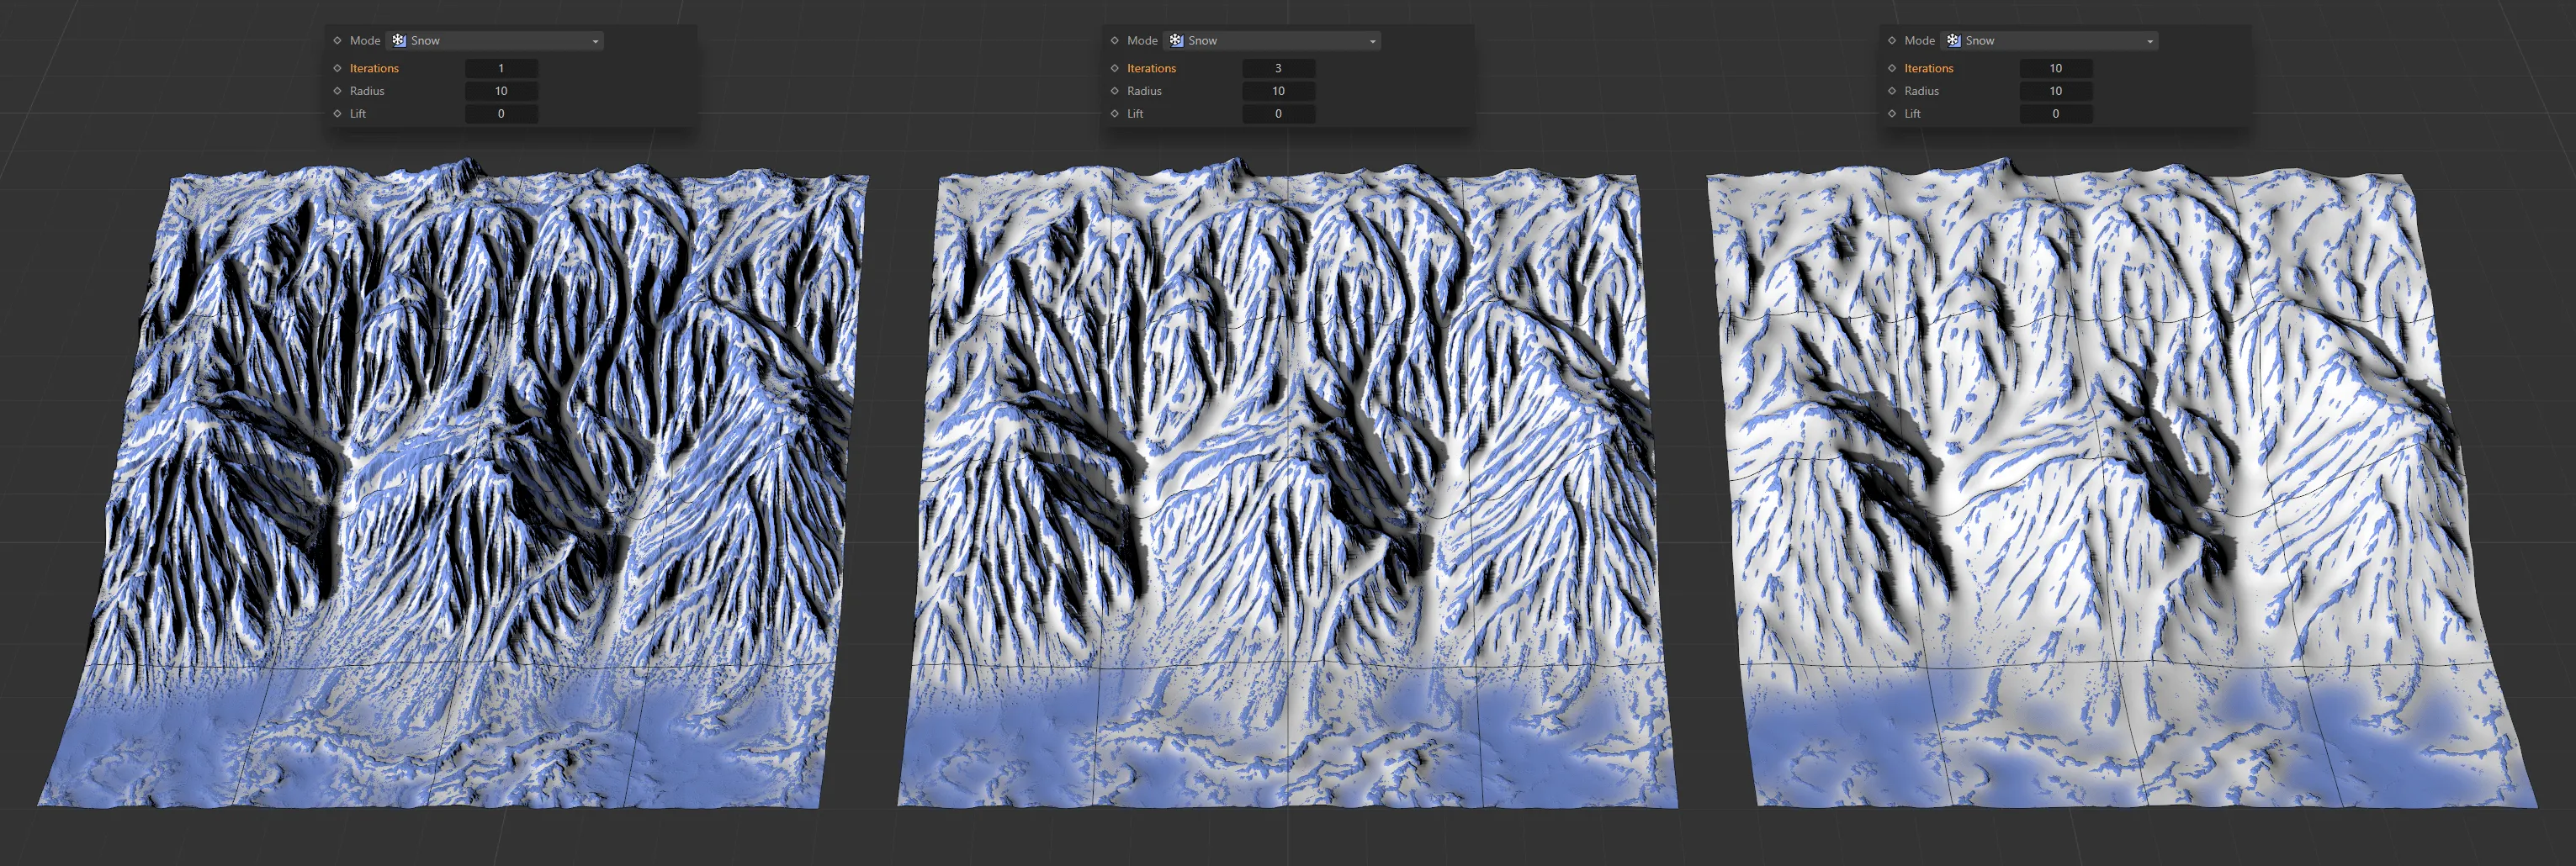Click the keyframe diamond next to Mode in left panel
The height and width of the screenshot is (866, 2576).
tap(336, 40)
